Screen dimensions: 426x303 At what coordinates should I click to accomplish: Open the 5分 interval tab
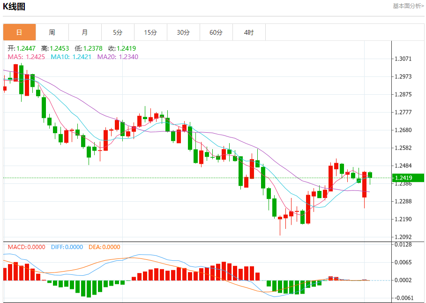click(118, 32)
